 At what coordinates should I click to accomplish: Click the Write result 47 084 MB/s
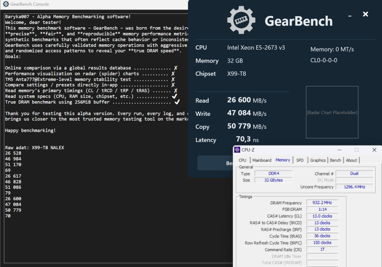coord(247,113)
